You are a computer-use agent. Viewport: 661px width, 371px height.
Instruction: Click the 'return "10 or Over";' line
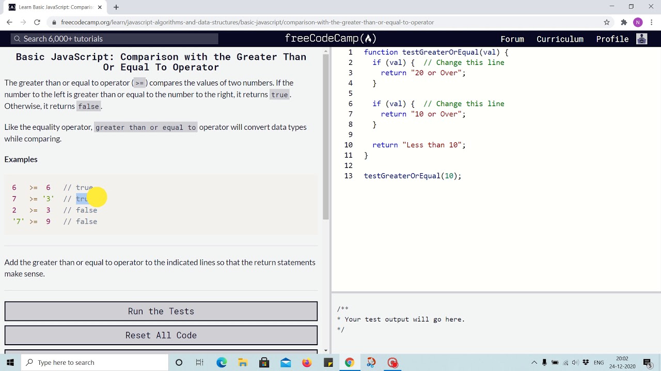click(x=423, y=114)
